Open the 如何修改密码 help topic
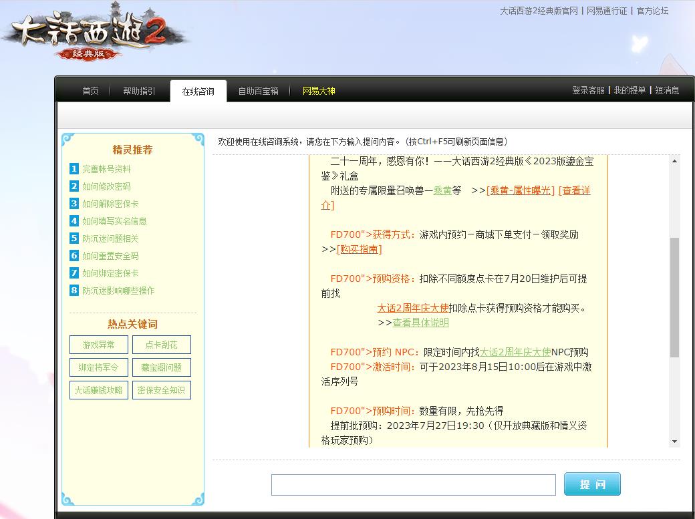Image resolution: width=695 pixels, height=519 pixels. pos(106,186)
